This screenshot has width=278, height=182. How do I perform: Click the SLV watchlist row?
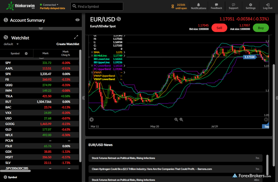[40, 163]
